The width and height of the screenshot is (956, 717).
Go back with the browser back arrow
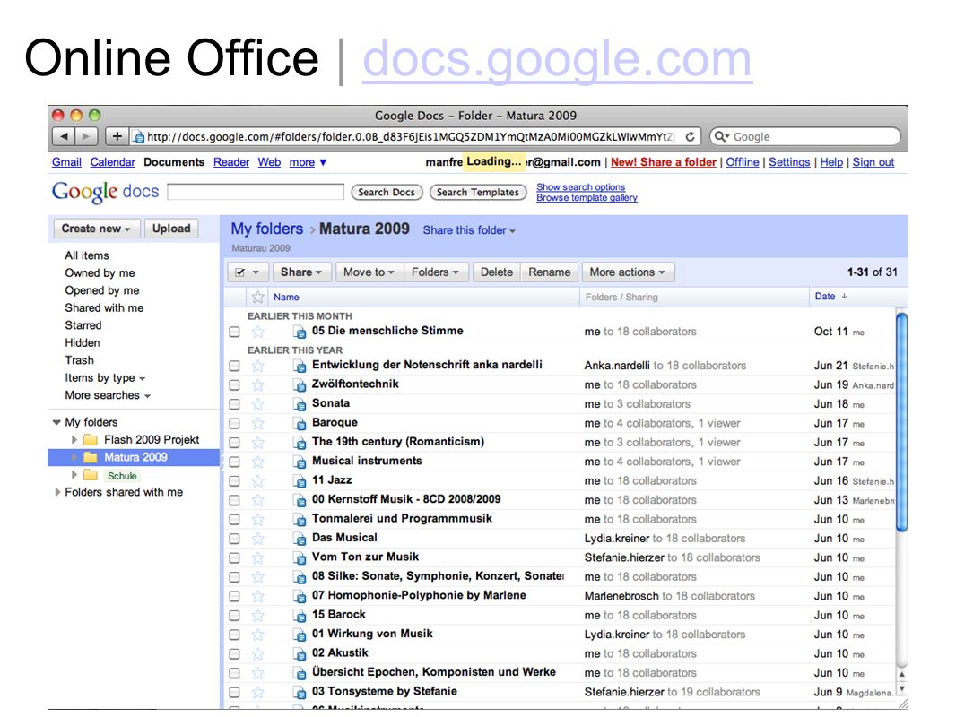(x=64, y=136)
